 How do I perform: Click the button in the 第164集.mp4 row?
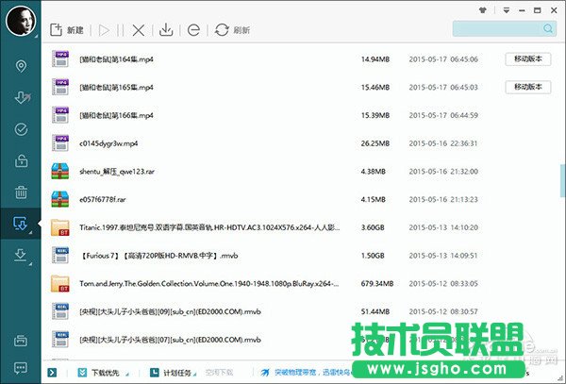(528, 58)
